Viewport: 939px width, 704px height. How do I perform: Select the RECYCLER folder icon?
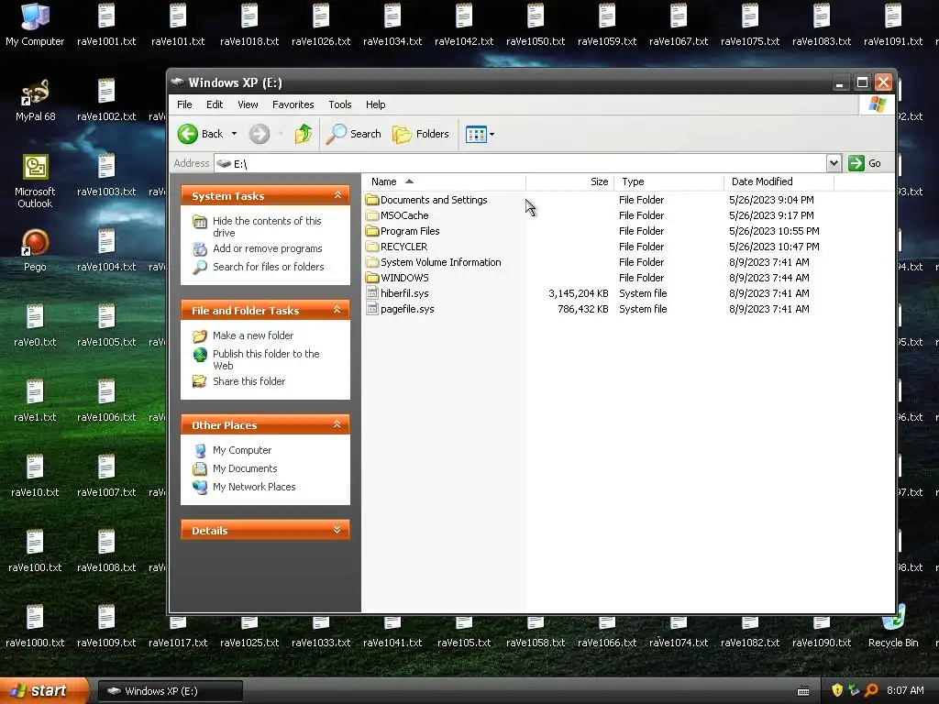[372, 247]
